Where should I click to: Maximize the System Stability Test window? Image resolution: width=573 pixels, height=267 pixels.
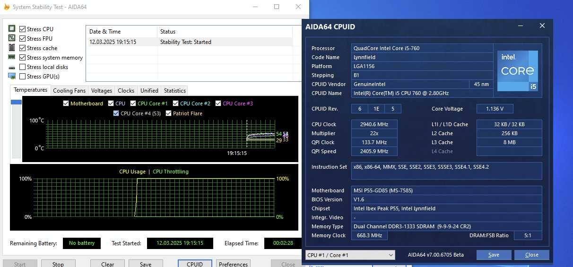tap(277, 7)
